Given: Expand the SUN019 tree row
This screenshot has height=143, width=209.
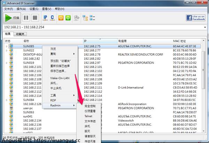Looking at the screenshot, I should pyautogui.click(x=6, y=63).
